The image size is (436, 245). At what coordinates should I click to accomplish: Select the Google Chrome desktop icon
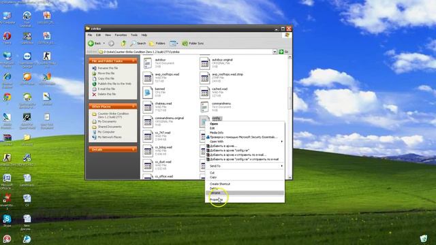(x=7, y=97)
